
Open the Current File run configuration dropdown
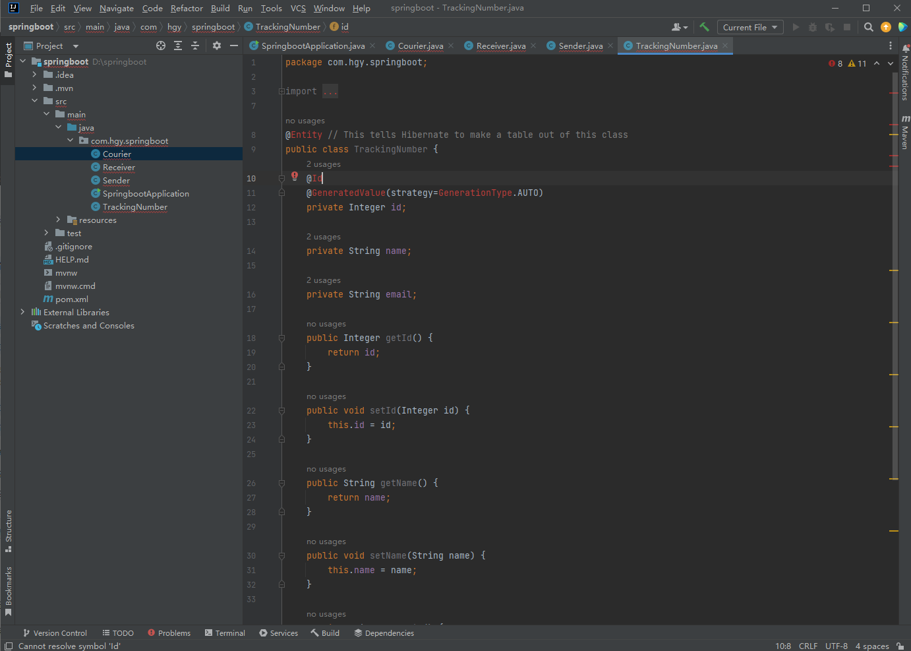click(x=750, y=27)
